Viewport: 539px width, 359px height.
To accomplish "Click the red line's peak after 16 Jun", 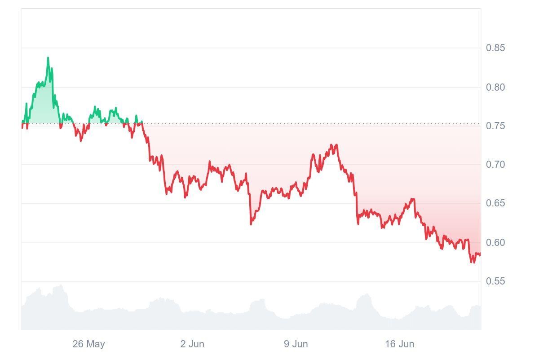I will (x=413, y=199).
